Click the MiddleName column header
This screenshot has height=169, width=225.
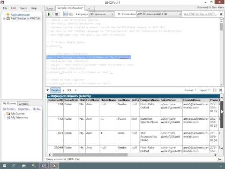[x=108, y=100]
